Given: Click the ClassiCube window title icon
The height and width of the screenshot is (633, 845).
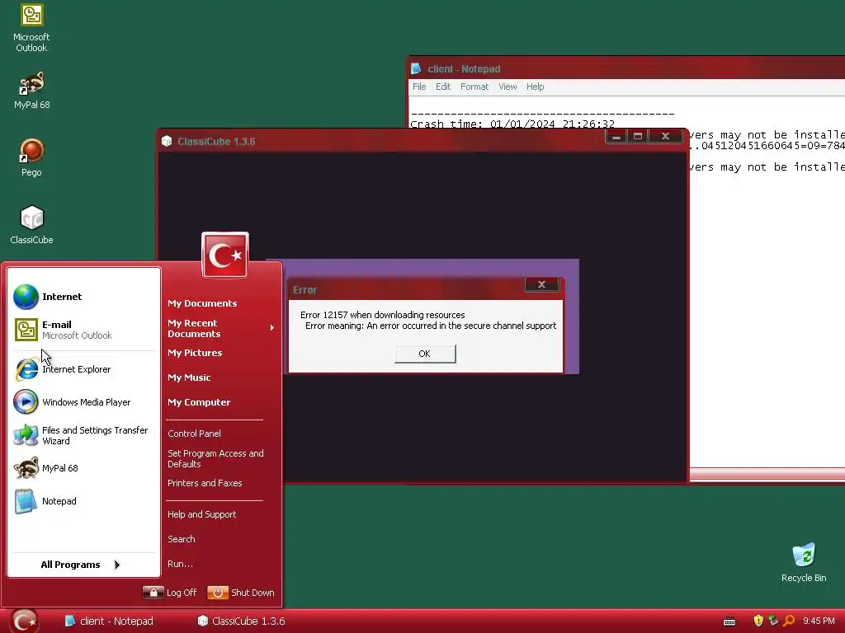Looking at the screenshot, I should 167,141.
